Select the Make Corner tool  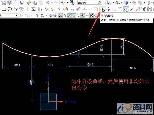[58, 9]
